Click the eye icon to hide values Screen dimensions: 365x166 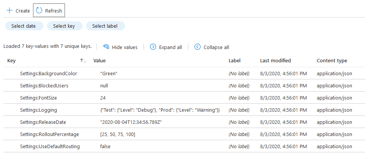coord(106,47)
